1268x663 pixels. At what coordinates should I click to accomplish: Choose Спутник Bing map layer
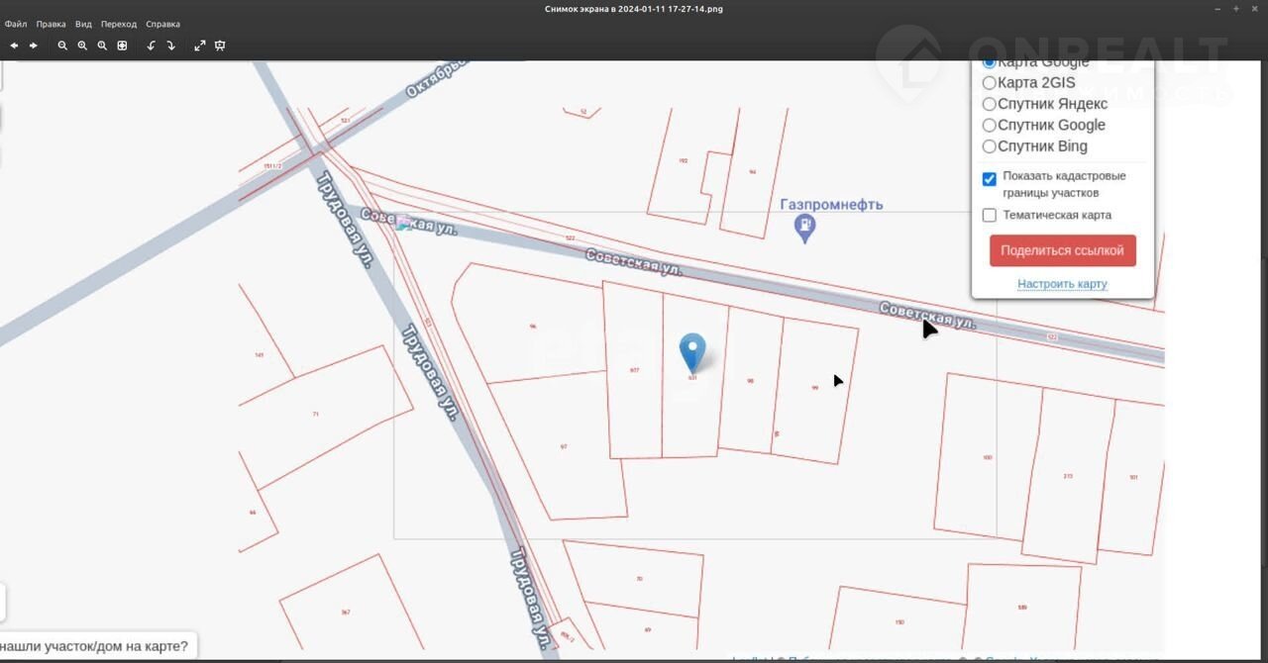click(x=989, y=146)
